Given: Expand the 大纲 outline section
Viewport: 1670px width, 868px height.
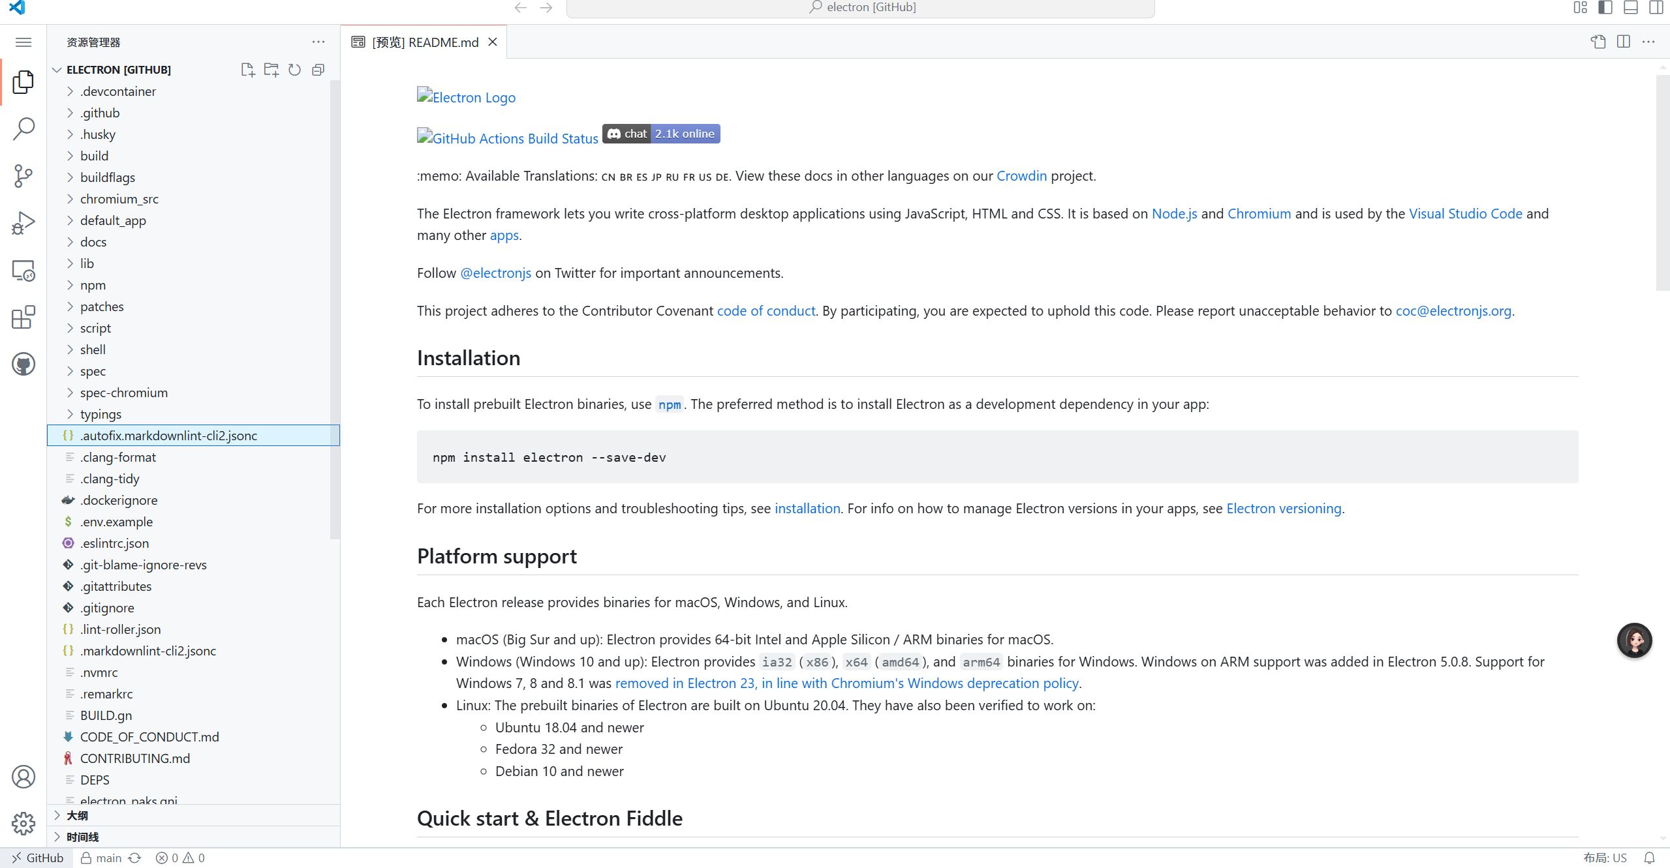Looking at the screenshot, I should pyautogui.click(x=193, y=815).
